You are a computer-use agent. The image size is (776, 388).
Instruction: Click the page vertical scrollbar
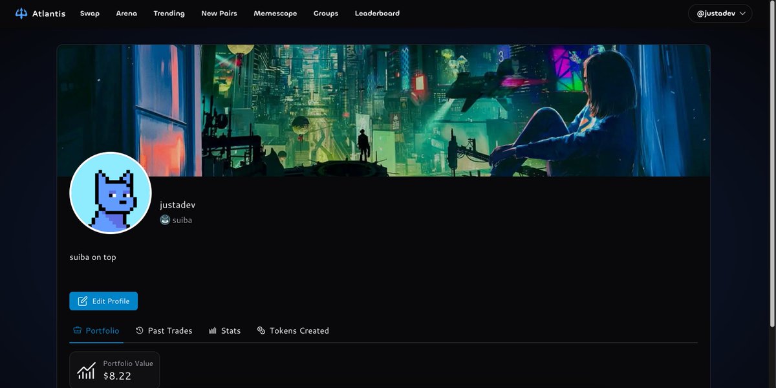[x=771, y=165]
